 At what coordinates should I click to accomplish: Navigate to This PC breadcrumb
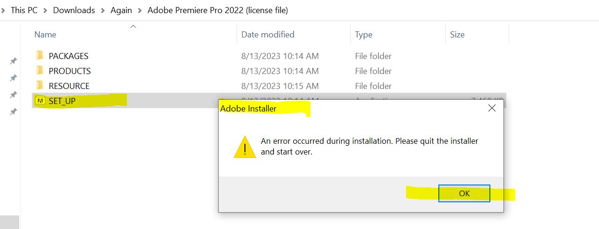(x=24, y=10)
